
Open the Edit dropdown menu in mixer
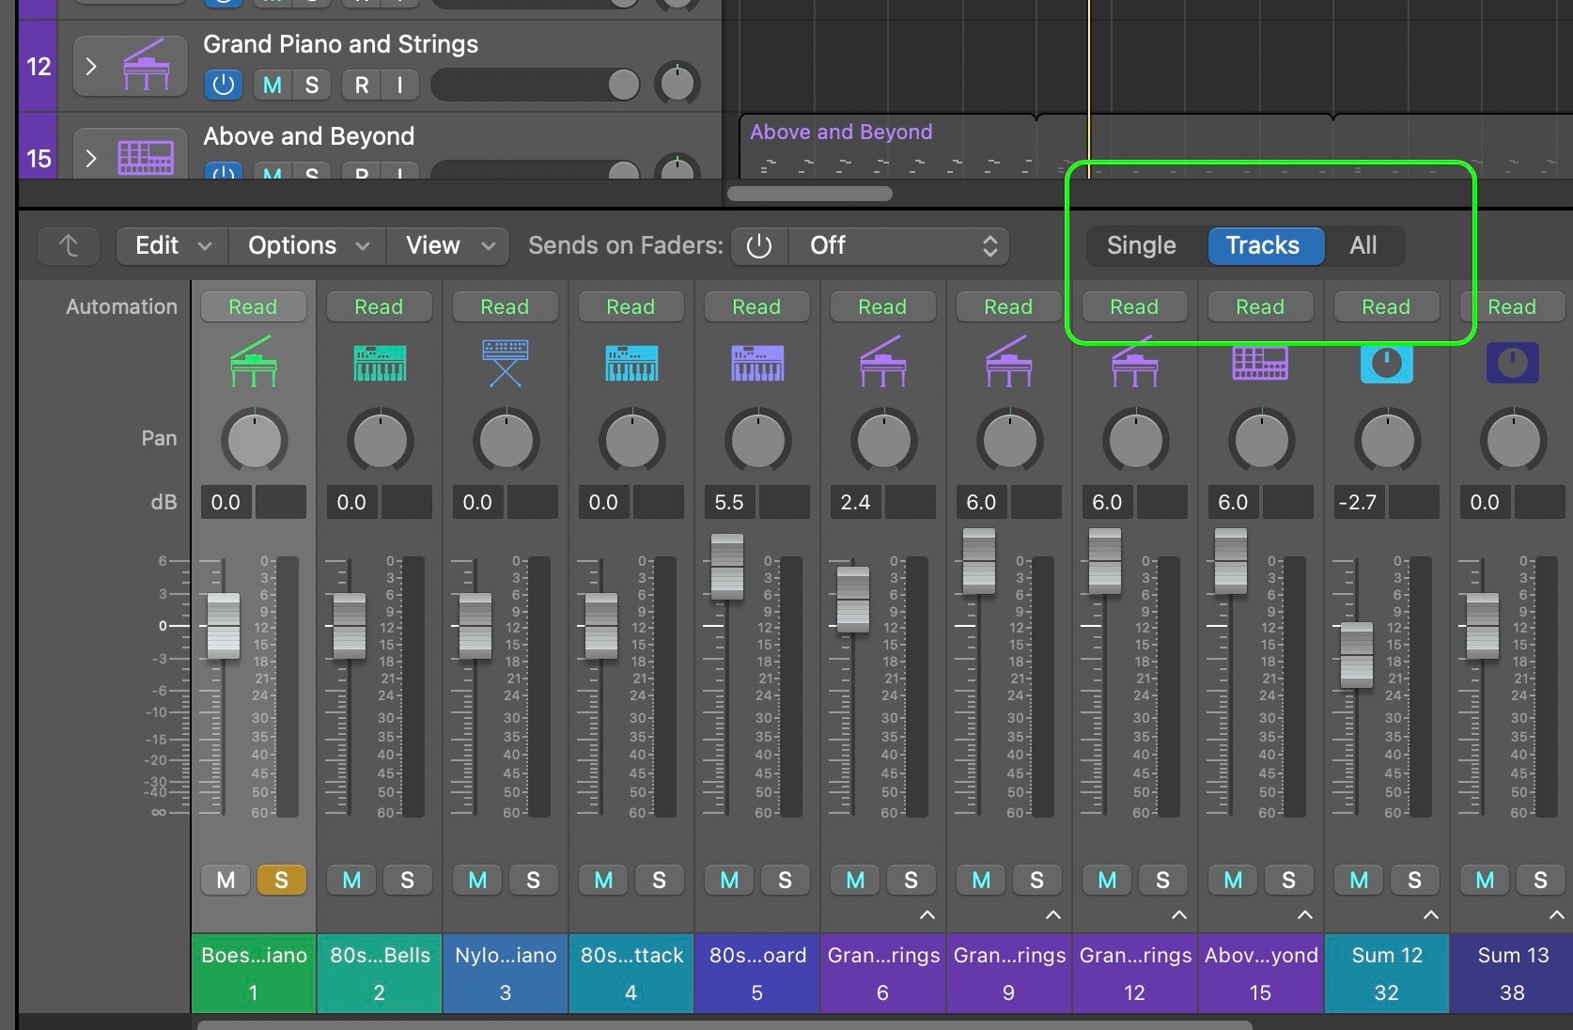point(172,246)
